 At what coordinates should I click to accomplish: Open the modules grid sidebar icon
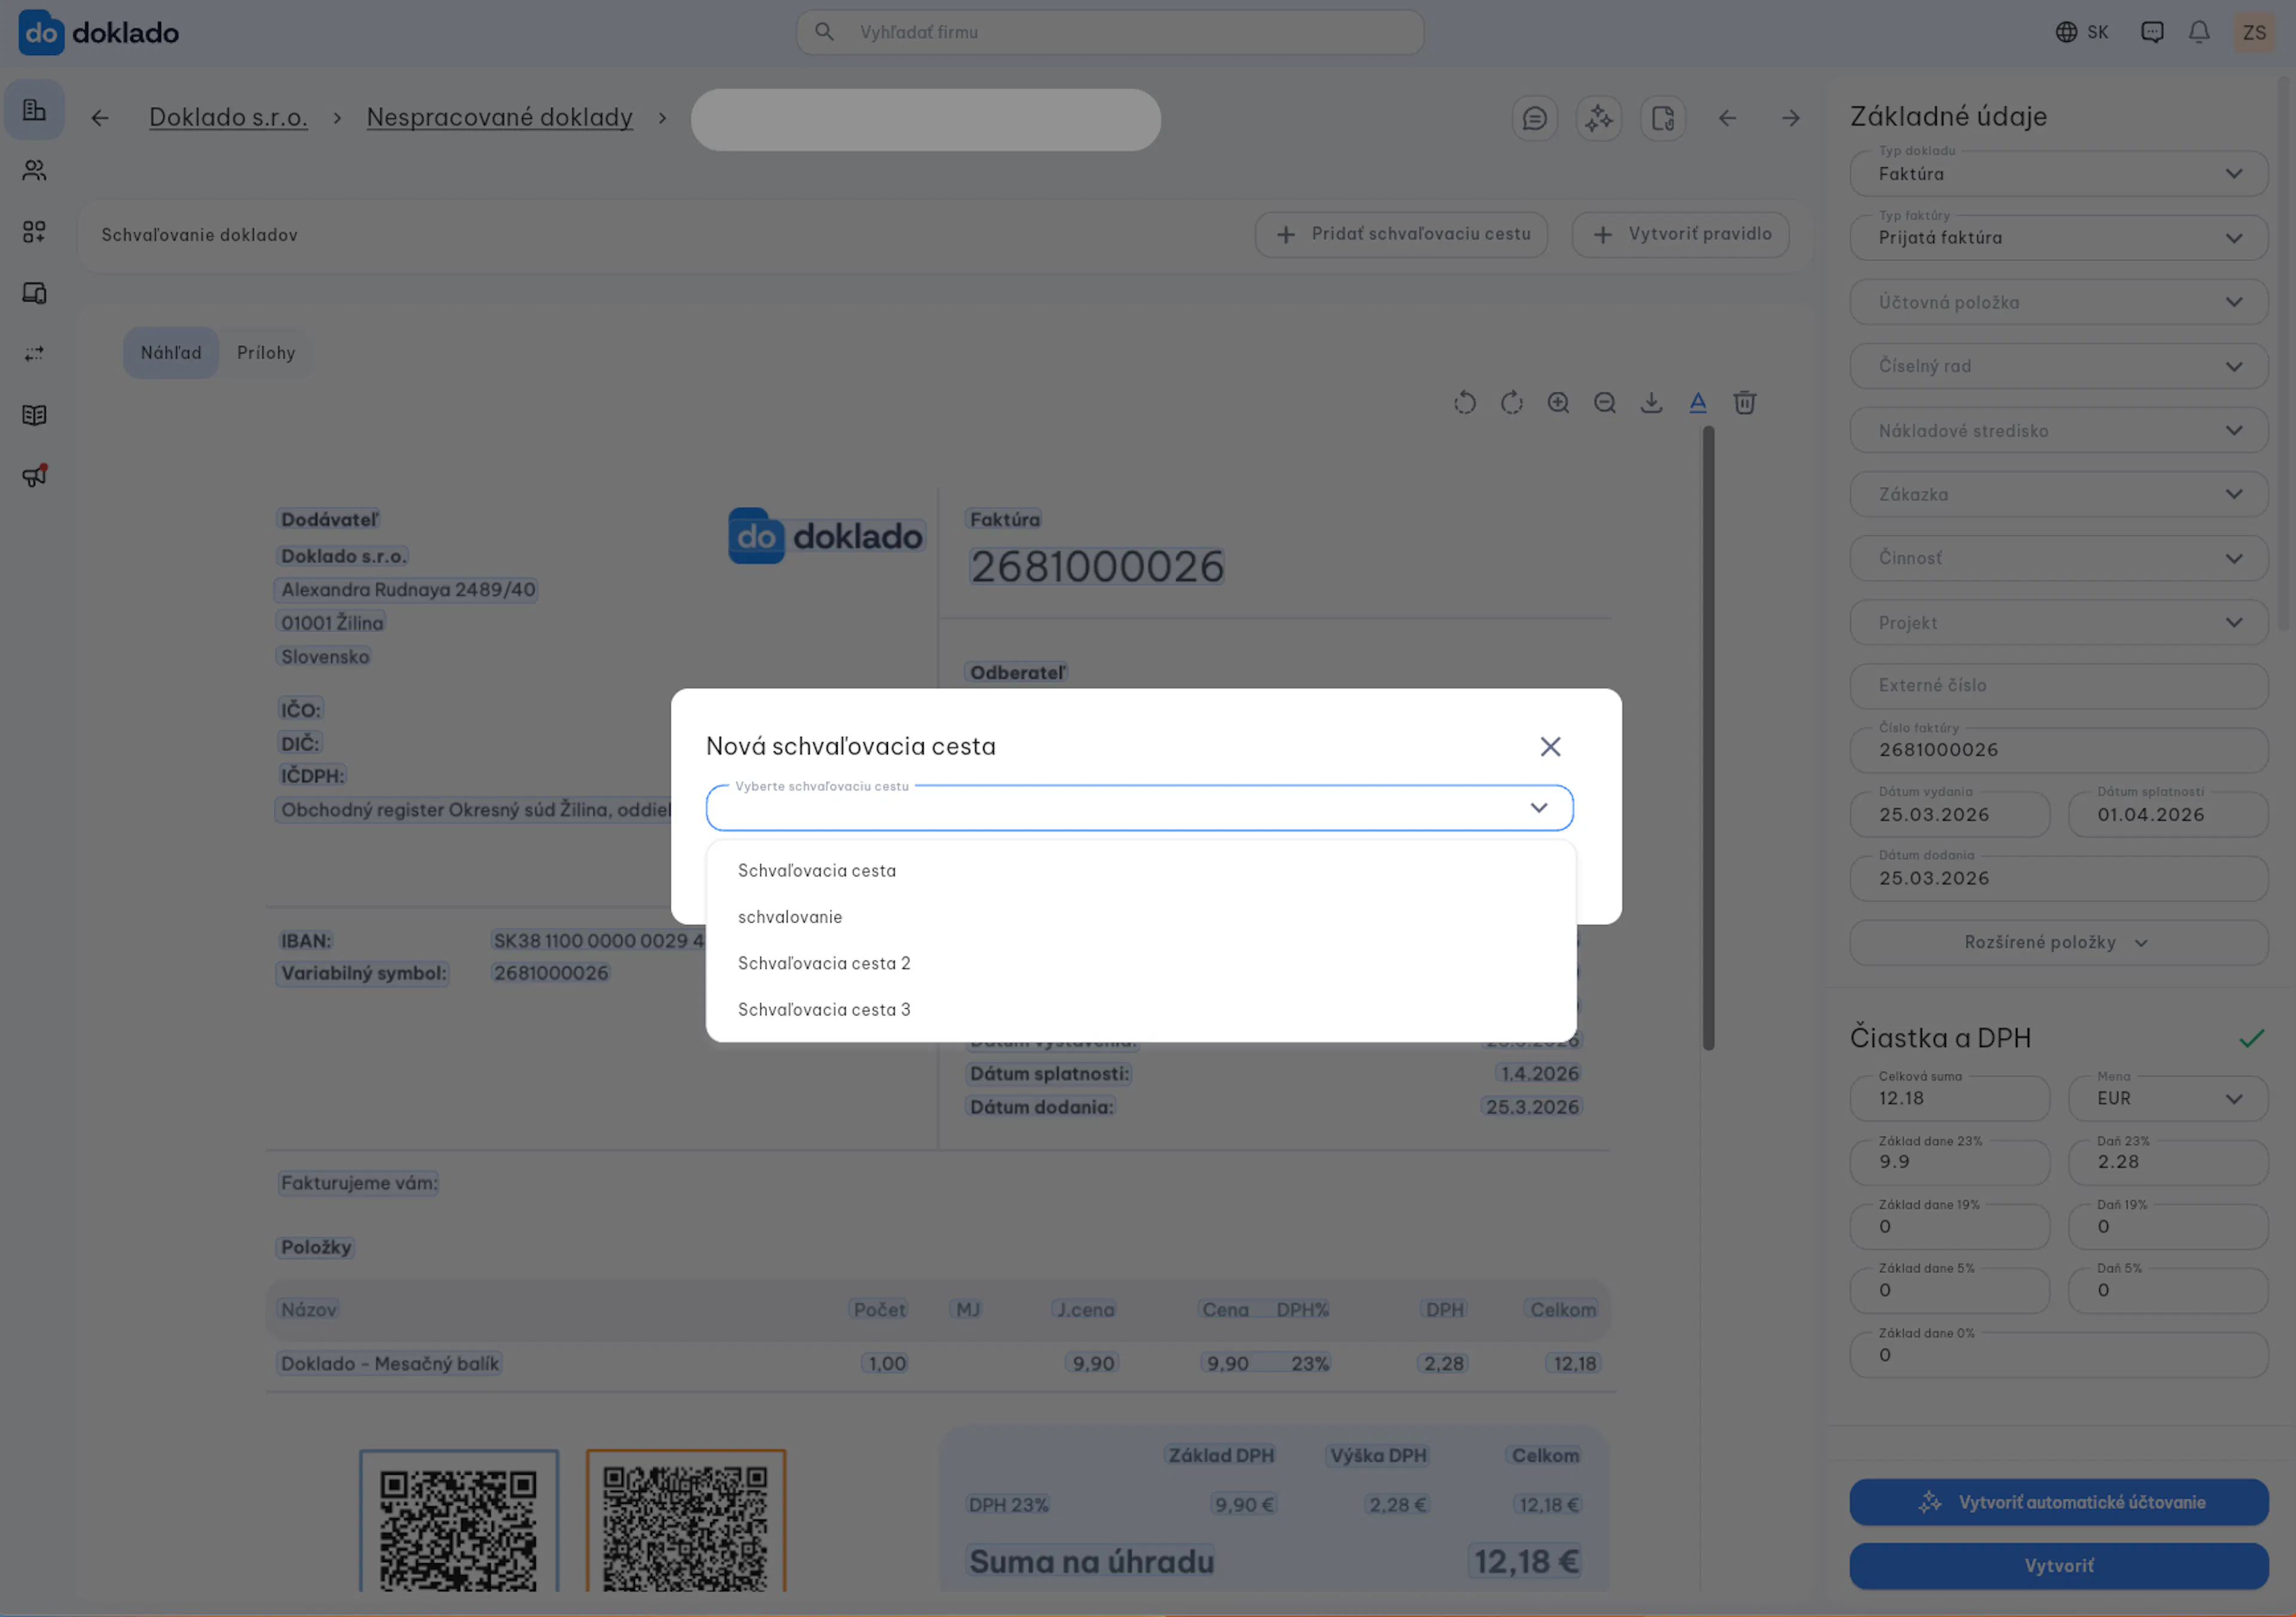pyautogui.click(x=35, y=232)
